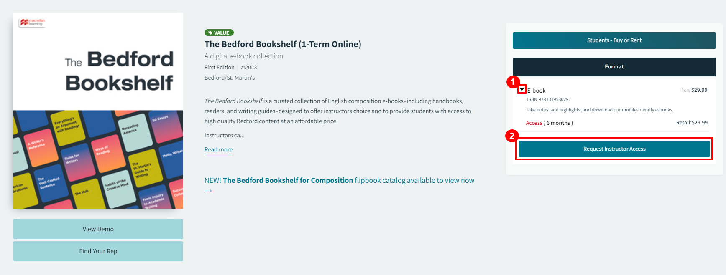Click the Macmillan Learning logo

pyautogui.click(x=32, y=23)
